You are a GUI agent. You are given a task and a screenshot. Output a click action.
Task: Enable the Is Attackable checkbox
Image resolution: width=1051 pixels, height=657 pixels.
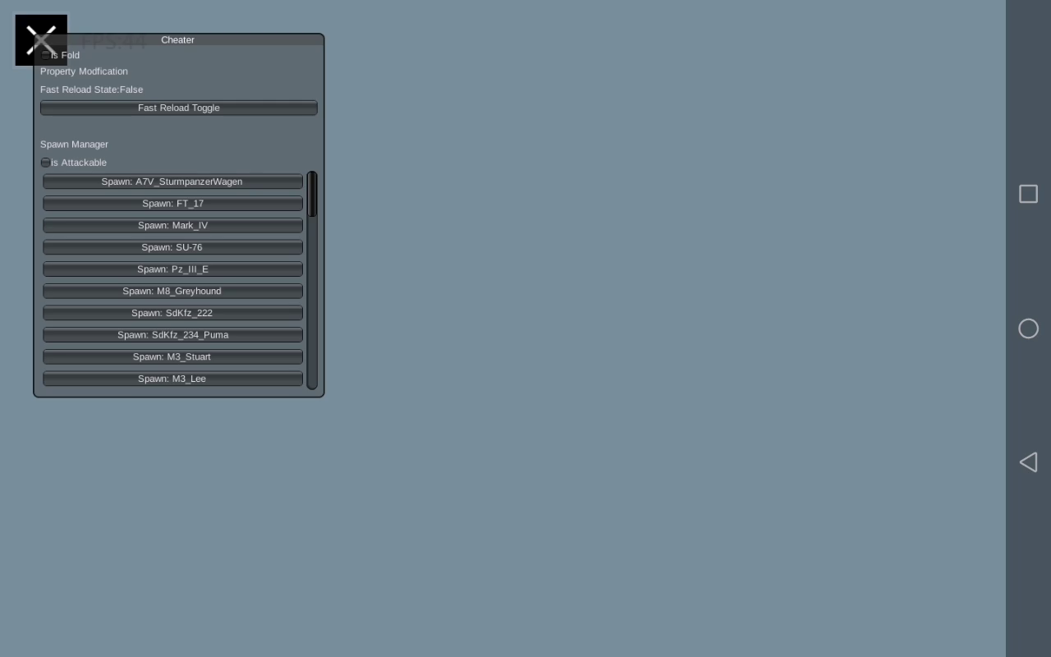46,163
